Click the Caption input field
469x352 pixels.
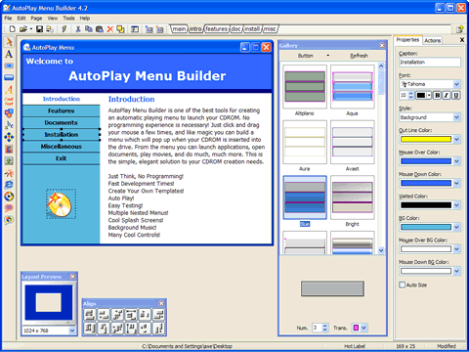tap(430, 62)
